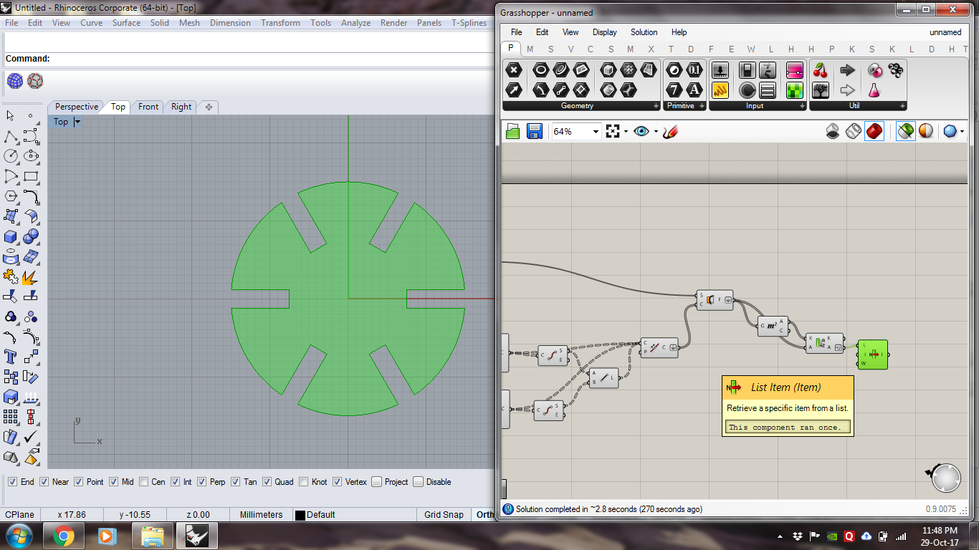Toggle the End osnap checkbox
979x550 pixels.
pyautogui.click(x=12, y=482)
